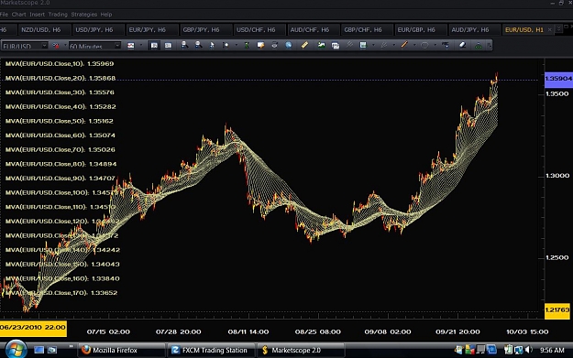Switch to the NZD/USD, H6 tab
Viewport: 573px width, 358px height.
tap(43, 29)
